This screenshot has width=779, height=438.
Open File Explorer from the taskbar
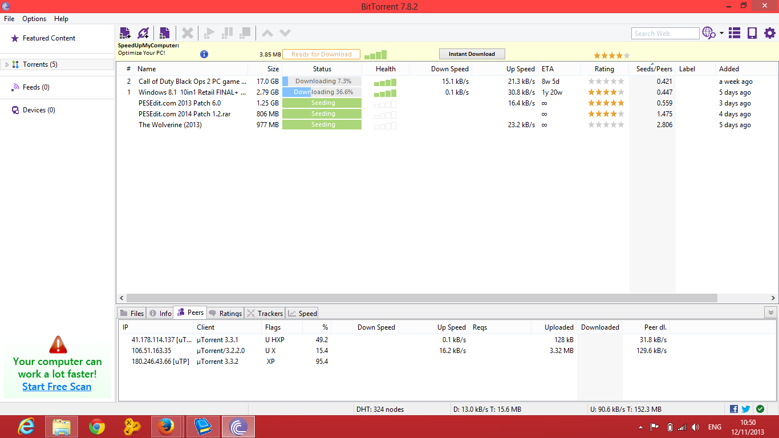pos(61,427)
